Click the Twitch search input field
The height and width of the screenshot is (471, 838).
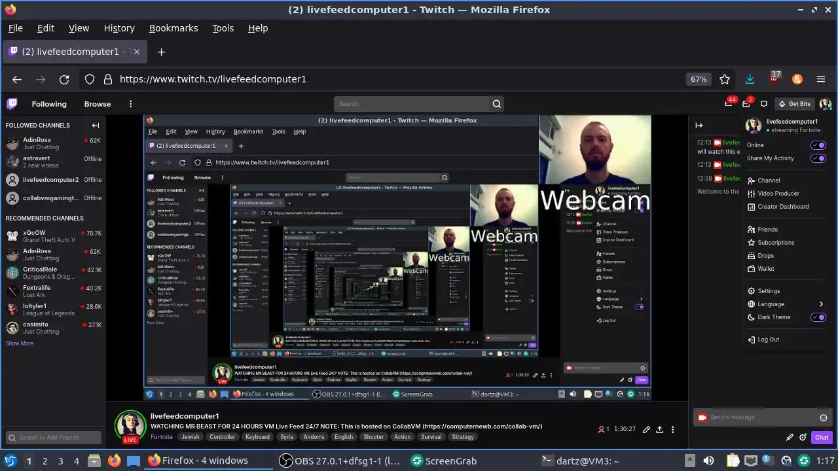coord(412,103)
